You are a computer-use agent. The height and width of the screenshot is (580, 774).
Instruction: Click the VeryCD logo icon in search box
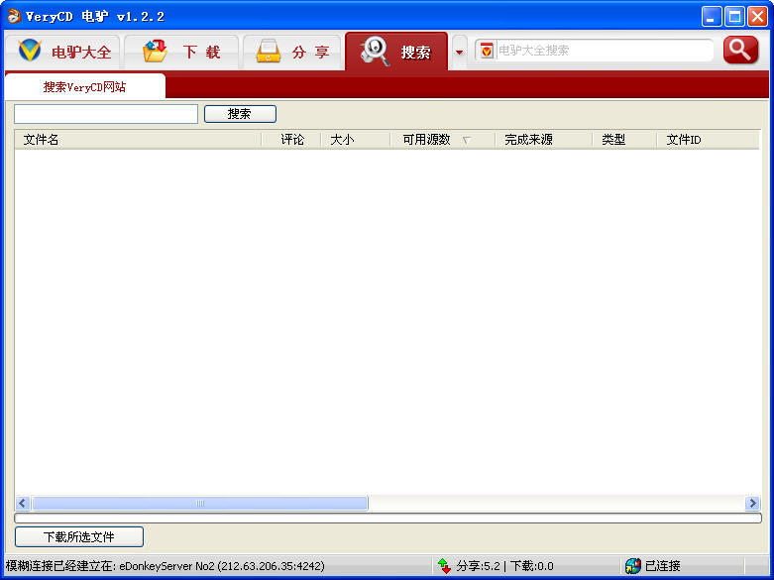coord(487,51)
